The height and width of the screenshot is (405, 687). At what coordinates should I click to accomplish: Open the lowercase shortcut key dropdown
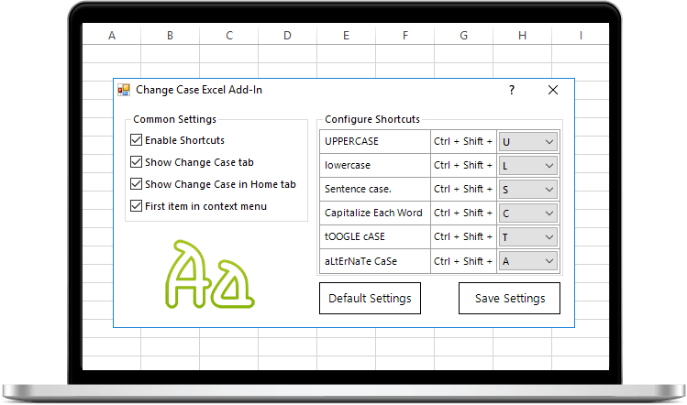pos(528,166)
